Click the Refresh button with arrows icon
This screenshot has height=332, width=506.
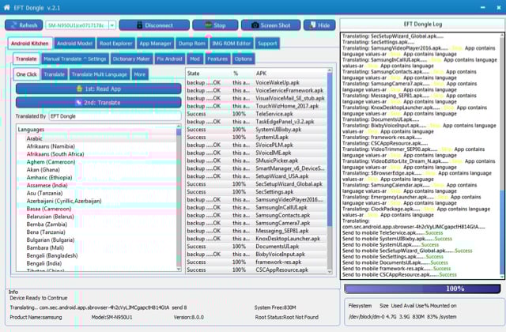point(24,25)
